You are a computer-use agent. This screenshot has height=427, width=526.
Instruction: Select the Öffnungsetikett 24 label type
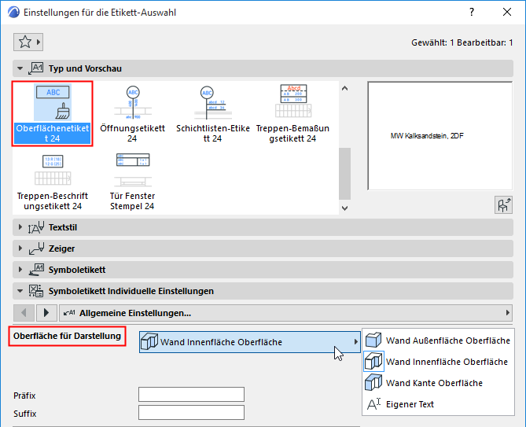pos(133,114)
